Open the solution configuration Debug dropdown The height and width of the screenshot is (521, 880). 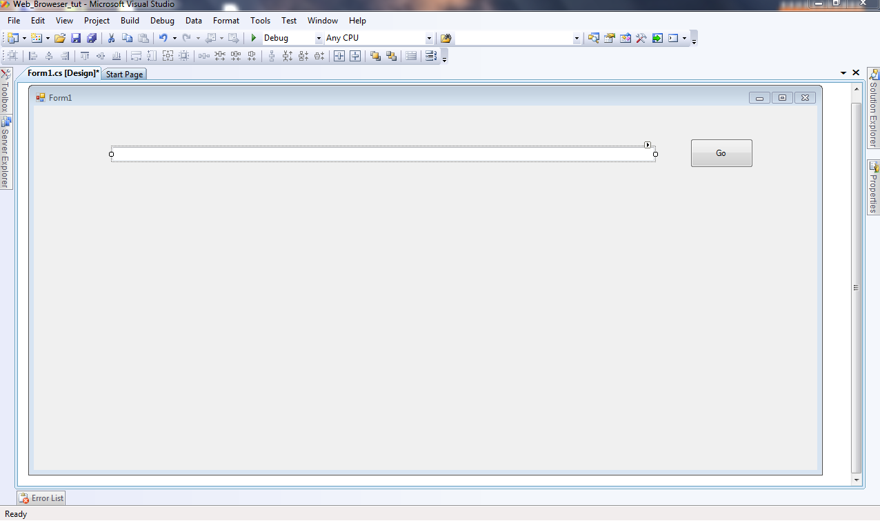coord(319,38)
